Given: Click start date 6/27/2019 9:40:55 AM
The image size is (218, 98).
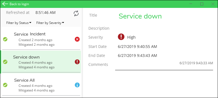Looking at the screenshot, I should click(137, 47).
